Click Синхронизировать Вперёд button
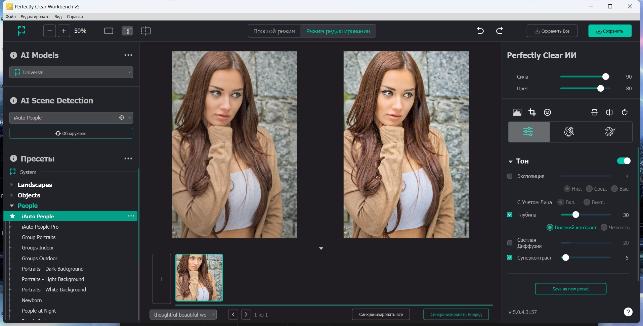 456,314
